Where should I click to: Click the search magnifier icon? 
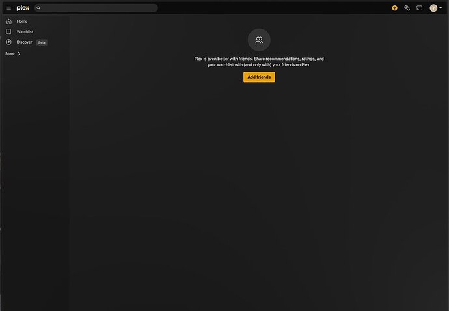(38, 8)
